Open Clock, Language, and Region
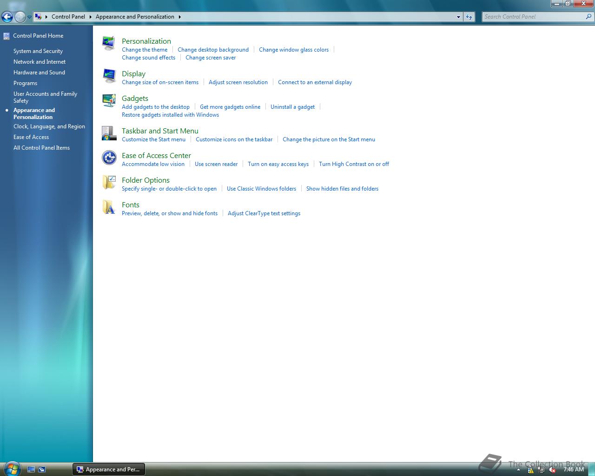The image size is (595, 476). click(49, 126)
